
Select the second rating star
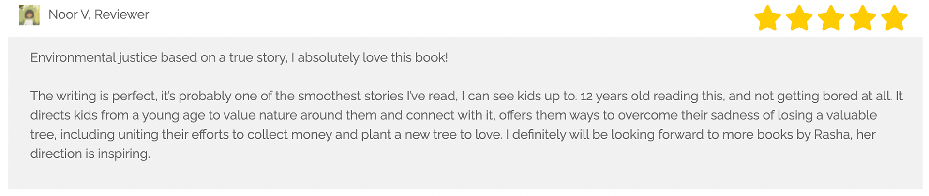point(799,18)
